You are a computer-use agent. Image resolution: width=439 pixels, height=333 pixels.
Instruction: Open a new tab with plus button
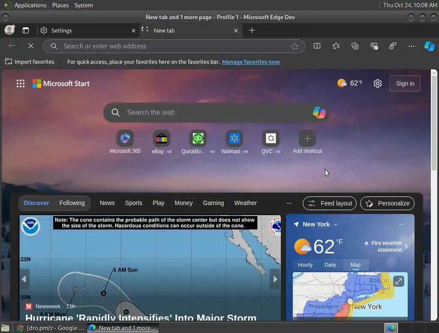pyautogui.click(x=252, y=30)
